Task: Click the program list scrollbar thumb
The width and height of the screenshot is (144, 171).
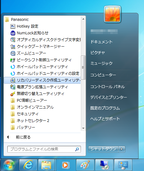Action: 83,67
